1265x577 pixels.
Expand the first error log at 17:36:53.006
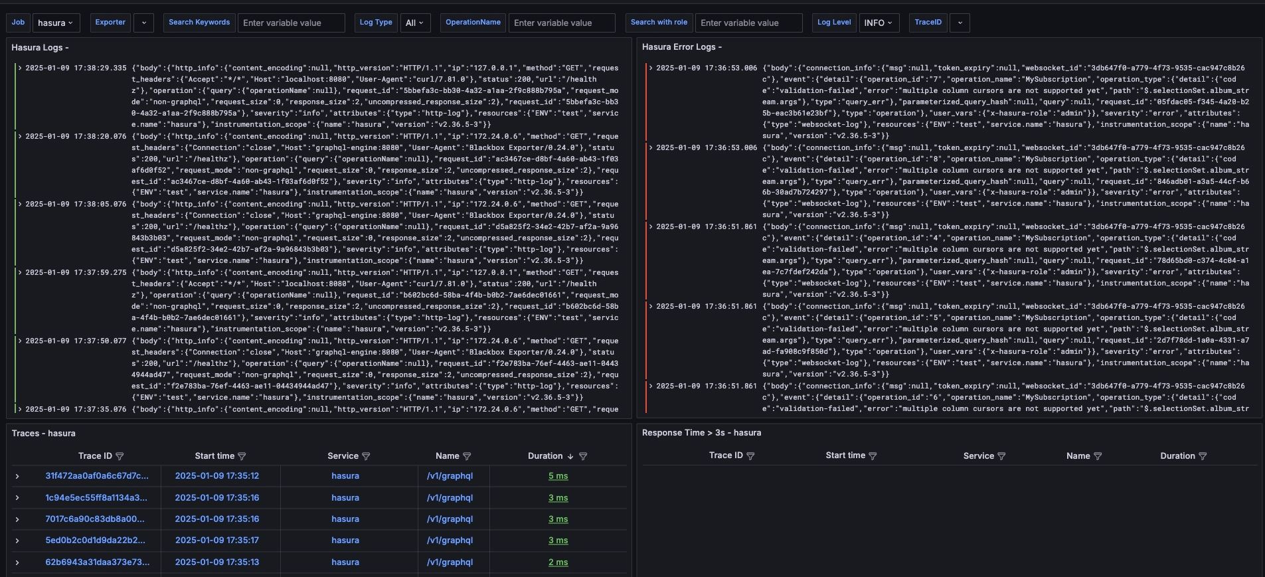pos(651,68)
